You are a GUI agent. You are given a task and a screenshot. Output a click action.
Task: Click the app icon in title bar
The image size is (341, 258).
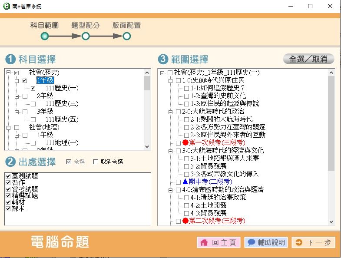click(6, 6)
